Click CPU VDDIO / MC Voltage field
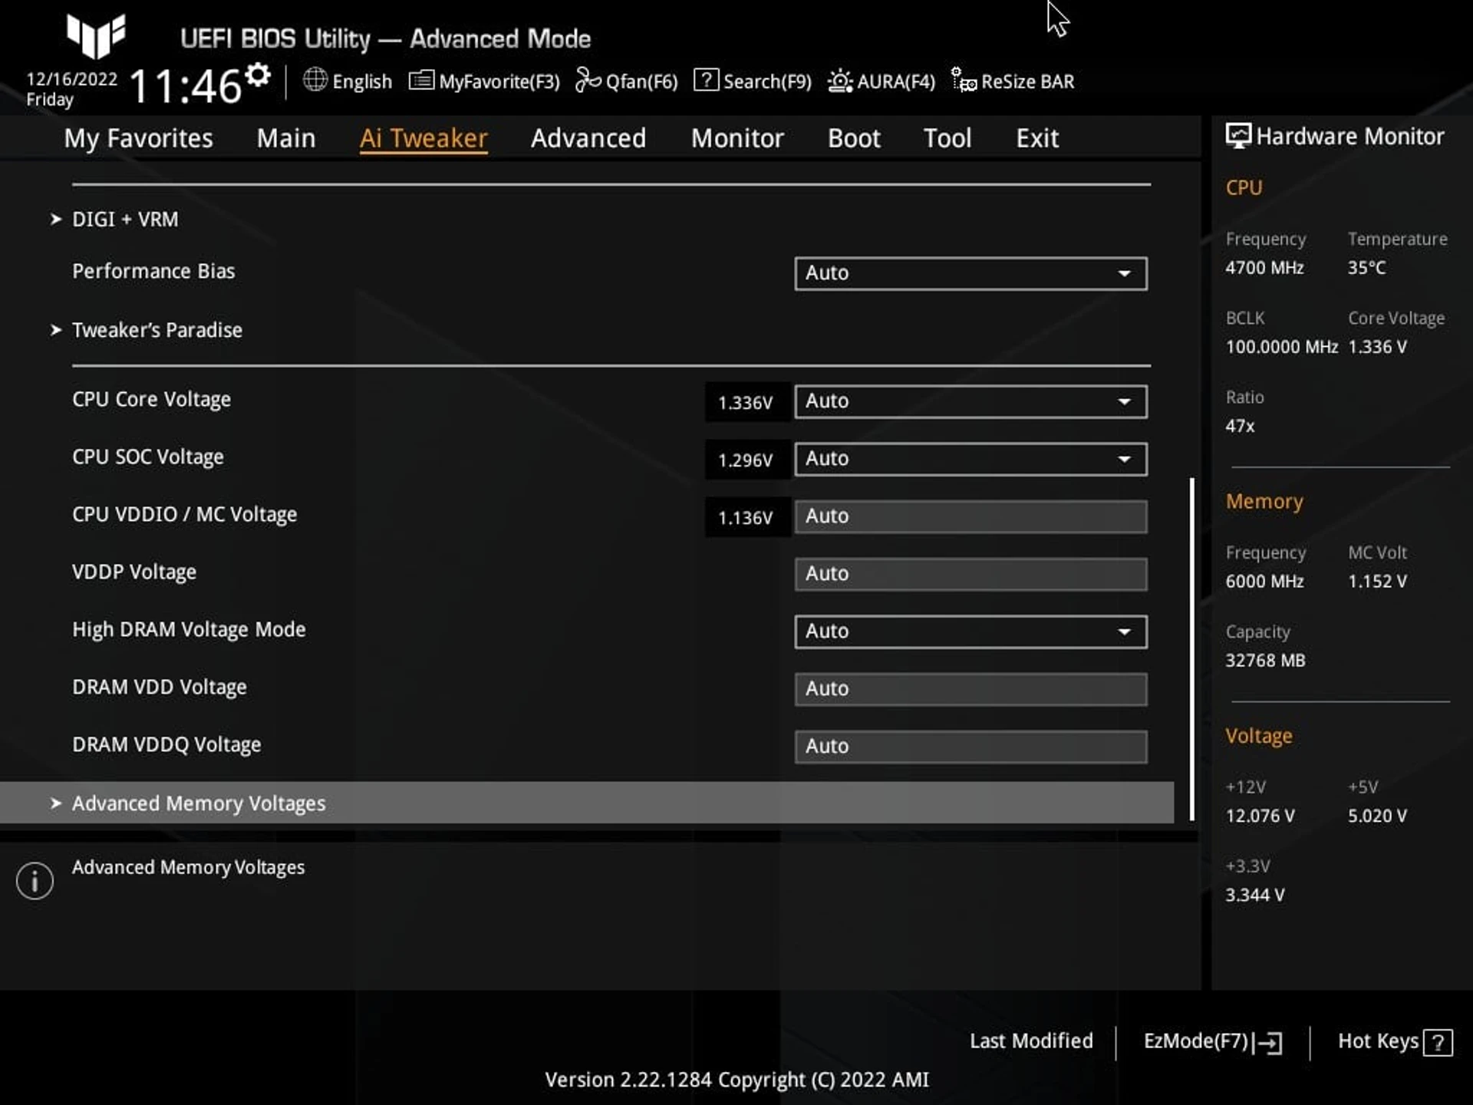1473x1105 pixels. pos(970,516)
